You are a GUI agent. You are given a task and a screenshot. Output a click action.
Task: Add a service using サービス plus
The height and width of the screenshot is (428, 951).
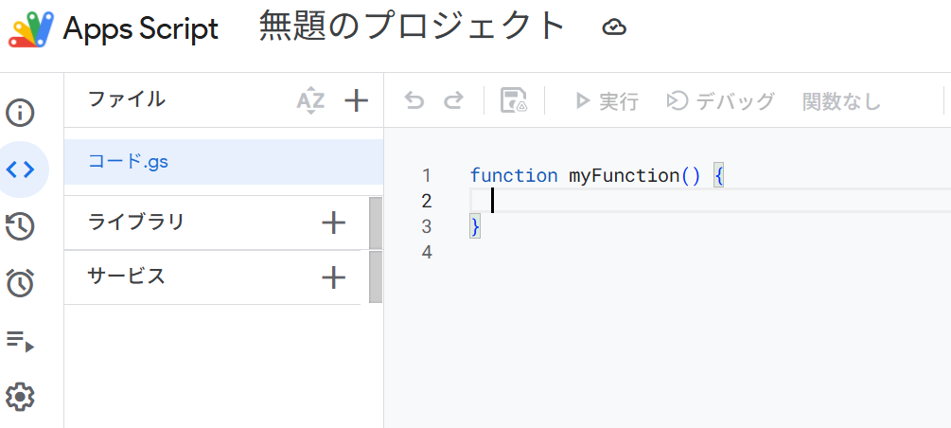click(333, 277)
